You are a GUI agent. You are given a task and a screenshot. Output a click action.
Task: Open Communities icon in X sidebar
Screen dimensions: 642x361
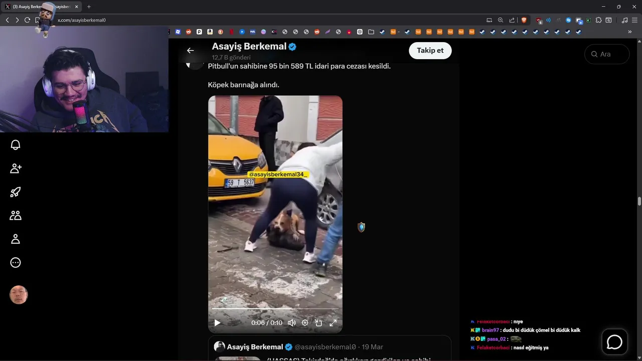[16, 216]
